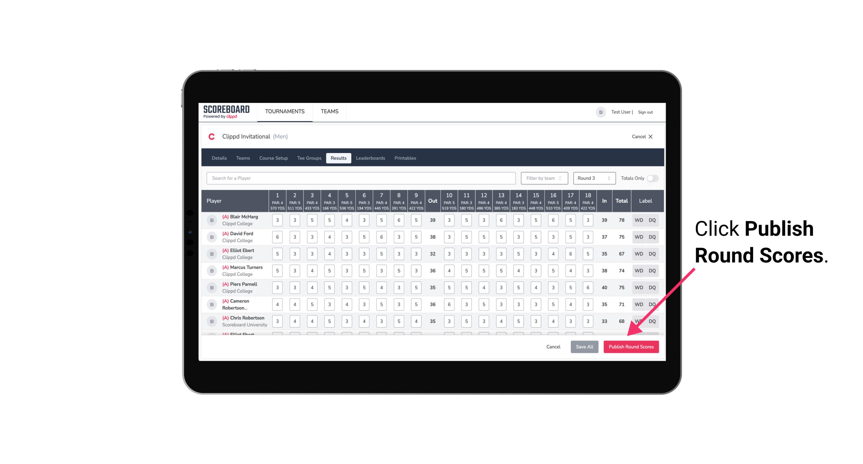This screenshot has width=863, height=464.
Task: Click the Search for a Player input field
Action: [362, 178]
